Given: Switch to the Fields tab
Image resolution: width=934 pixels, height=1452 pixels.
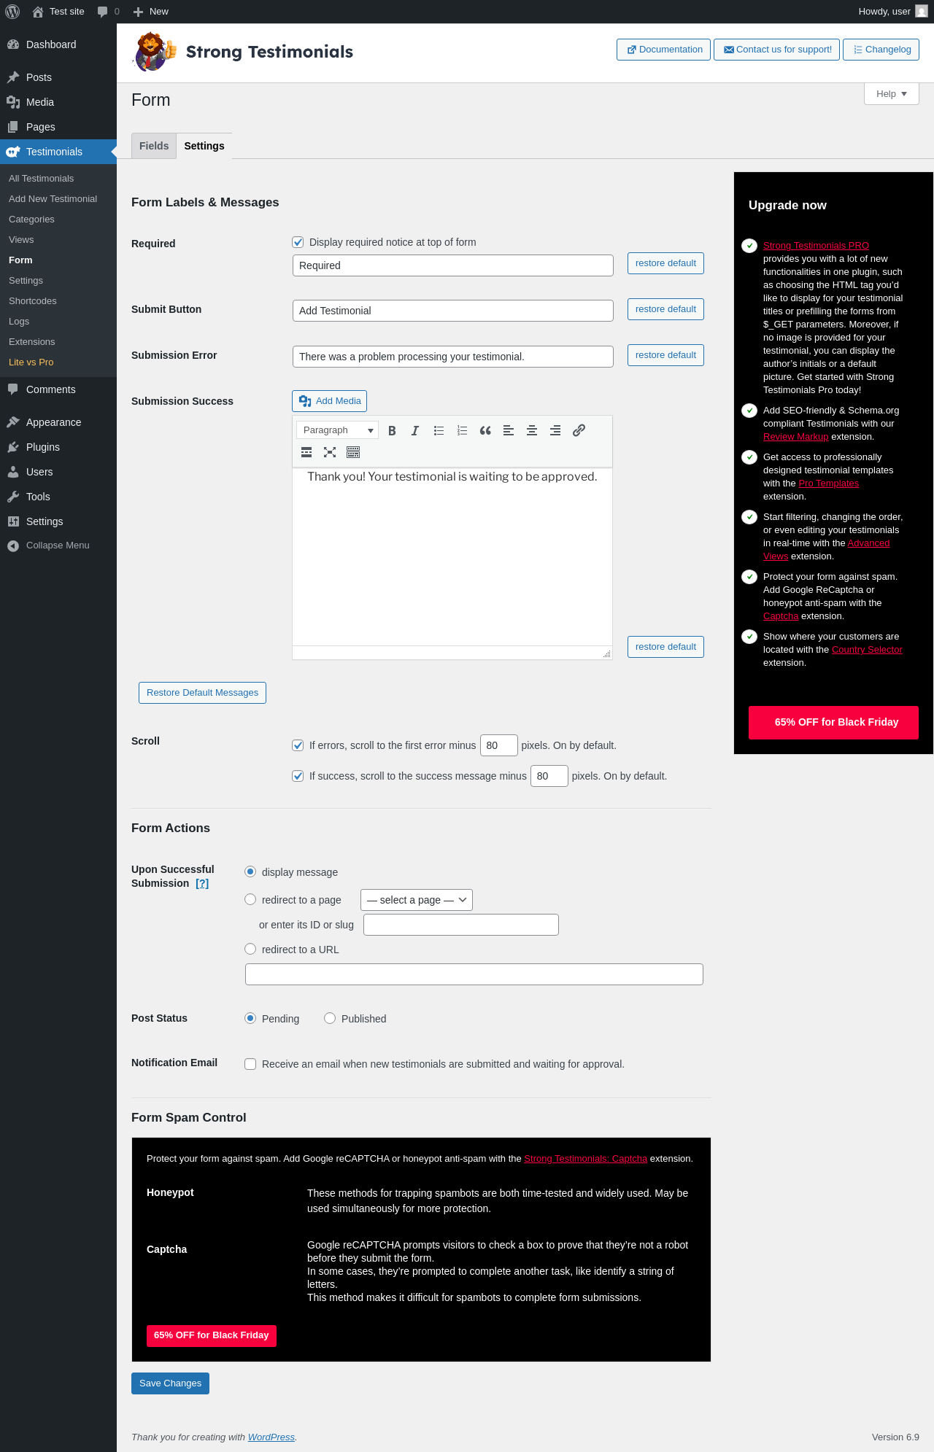Looking at the screenshot, I should point(154,146).
